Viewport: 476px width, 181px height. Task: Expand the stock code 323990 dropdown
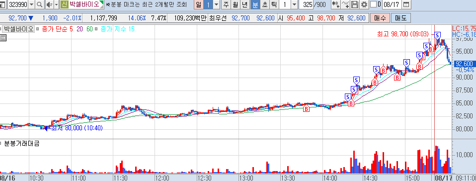pos(32,4)
